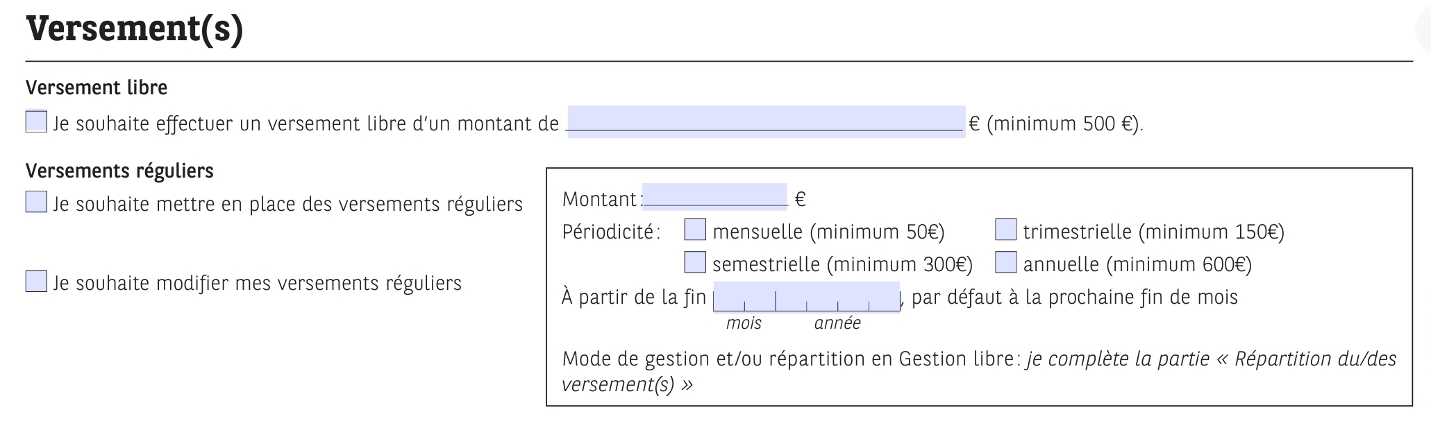Select the 'mensuelle' periodicity checkbox
The image size is (1431, 421).
point(695,230)
